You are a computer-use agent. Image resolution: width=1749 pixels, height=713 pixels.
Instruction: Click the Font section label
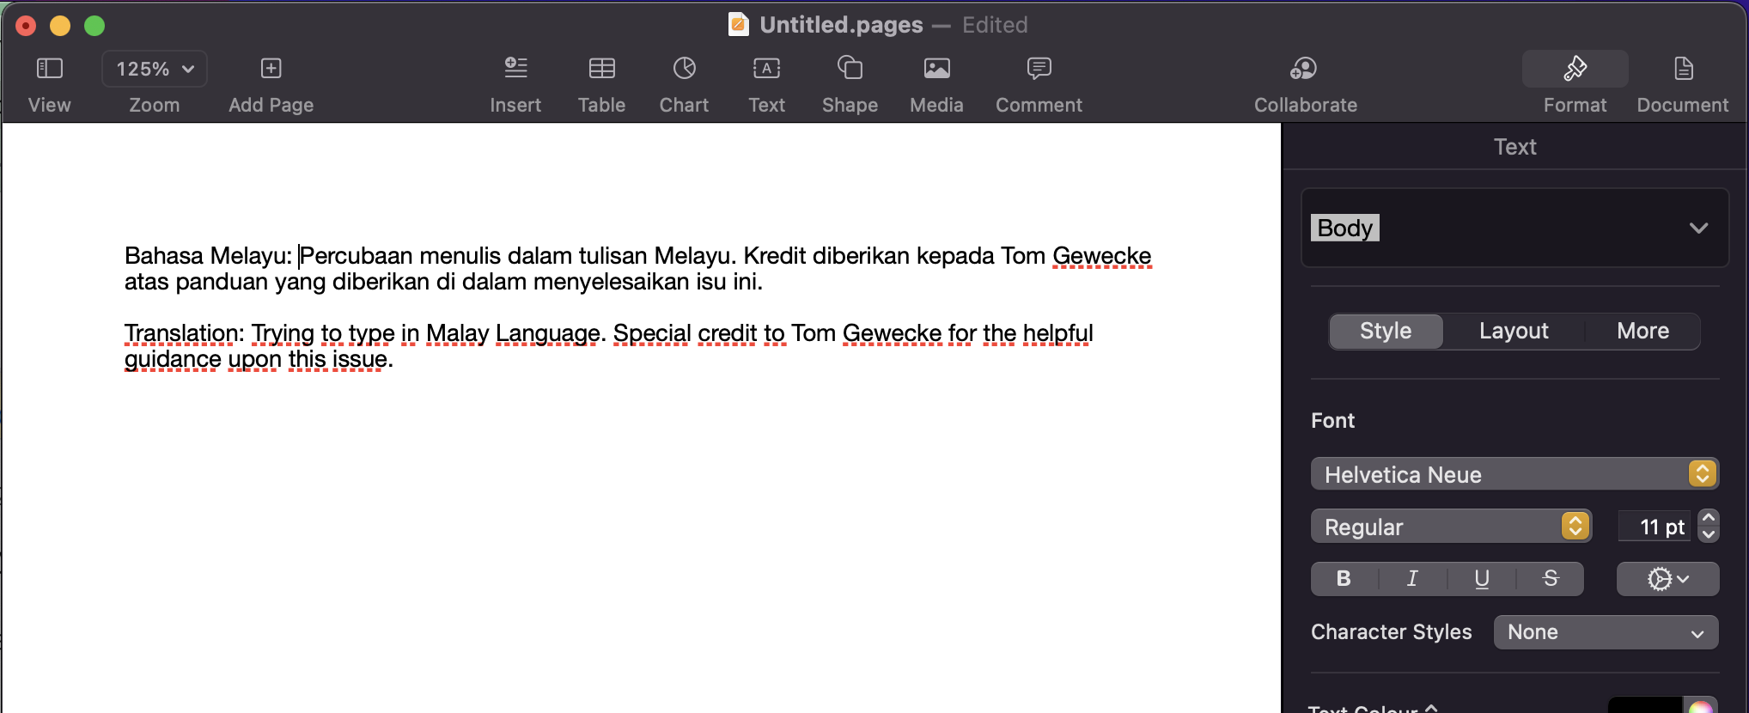pos(1332,421)
